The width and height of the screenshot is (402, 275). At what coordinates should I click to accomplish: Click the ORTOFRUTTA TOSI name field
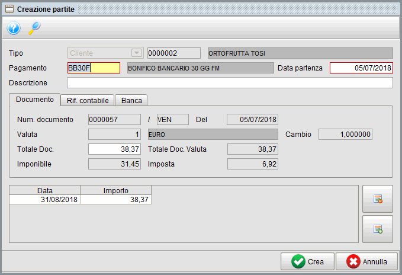pos(300,53)
